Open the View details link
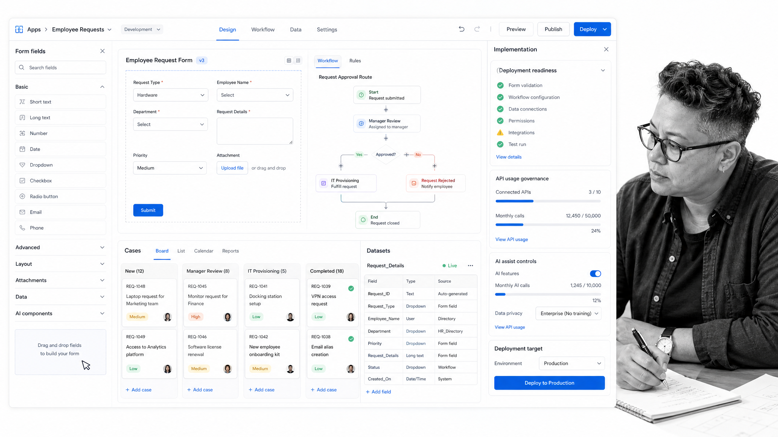This screenshot has width=778, height=437. click(x=509, y=157)
